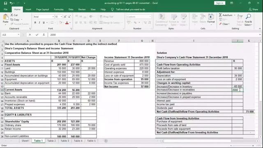Viewport: 263px width, 148px height.
Task: Toggle Underline formatting
Action: coord(44,23)
